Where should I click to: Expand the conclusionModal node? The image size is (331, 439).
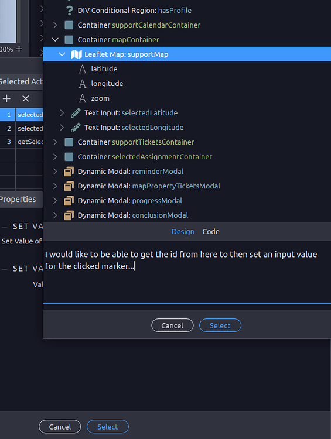(55, 215)
